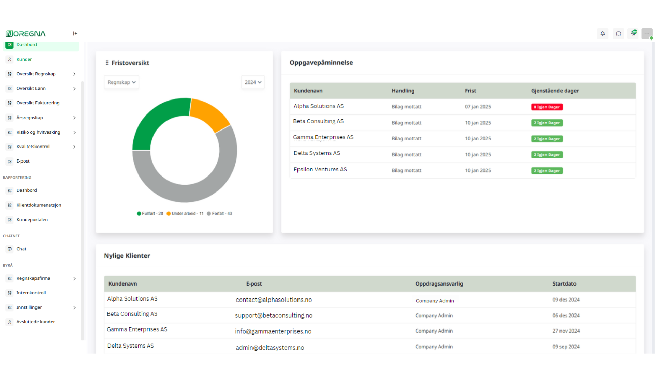Click the Kunder person icon in sidebar
Image resolution: width=655 pixels, height=368 pixels.
[x=10, y=59]
